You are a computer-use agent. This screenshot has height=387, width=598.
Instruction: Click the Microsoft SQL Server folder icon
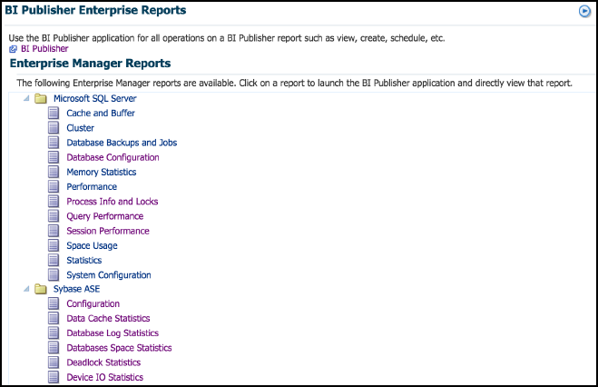click(41, 99)
